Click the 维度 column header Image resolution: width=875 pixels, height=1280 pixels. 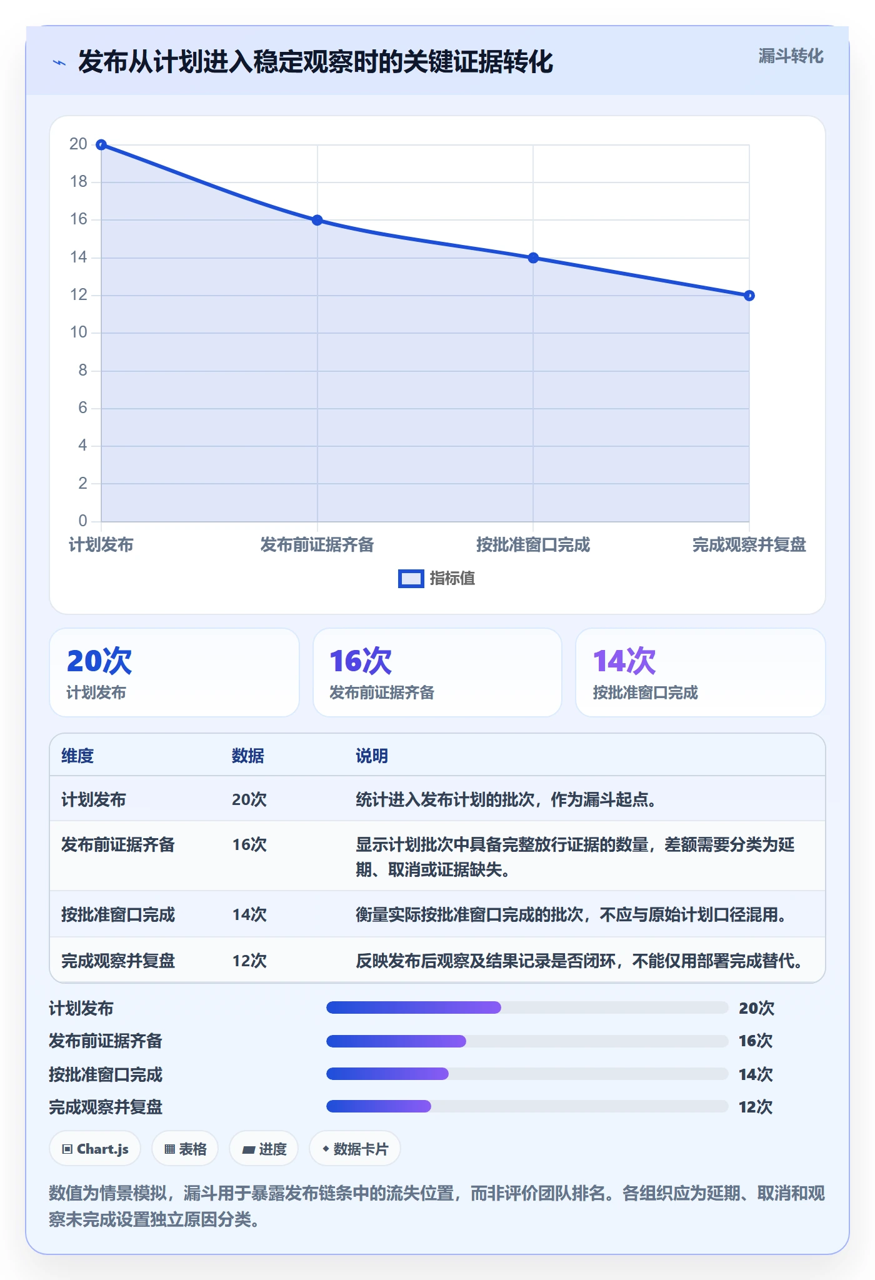click(77, 756)
